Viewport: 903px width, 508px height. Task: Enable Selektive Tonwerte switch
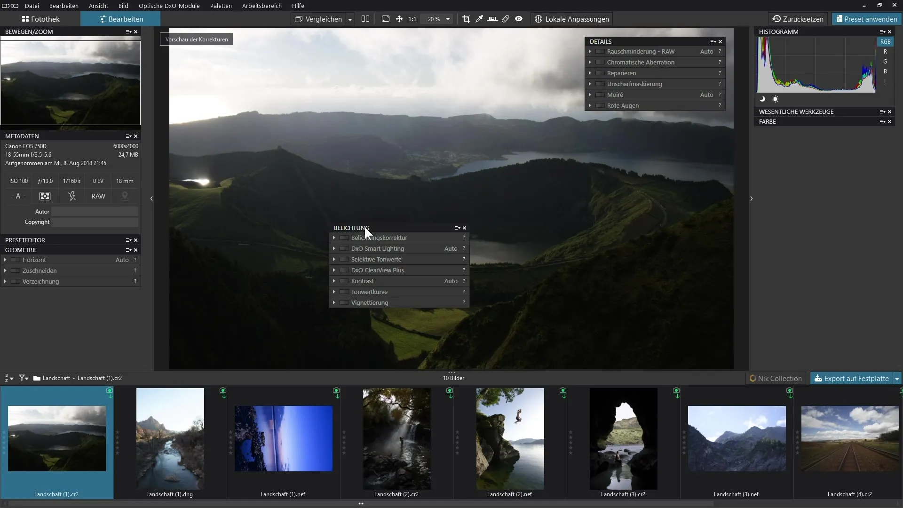coord(344,259)
